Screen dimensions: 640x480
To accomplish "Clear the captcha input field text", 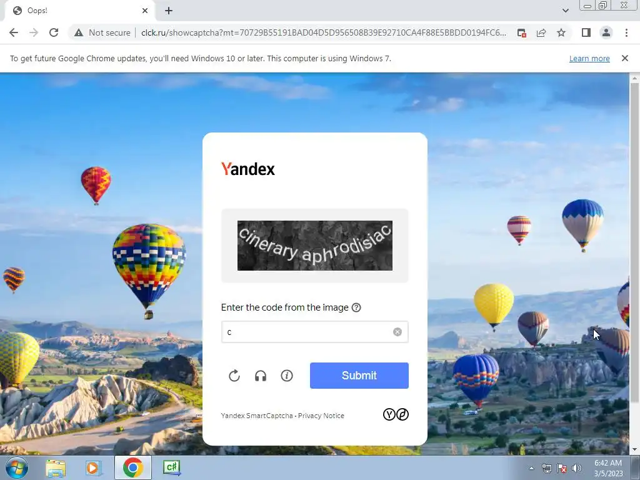I will tap(397, 332).
